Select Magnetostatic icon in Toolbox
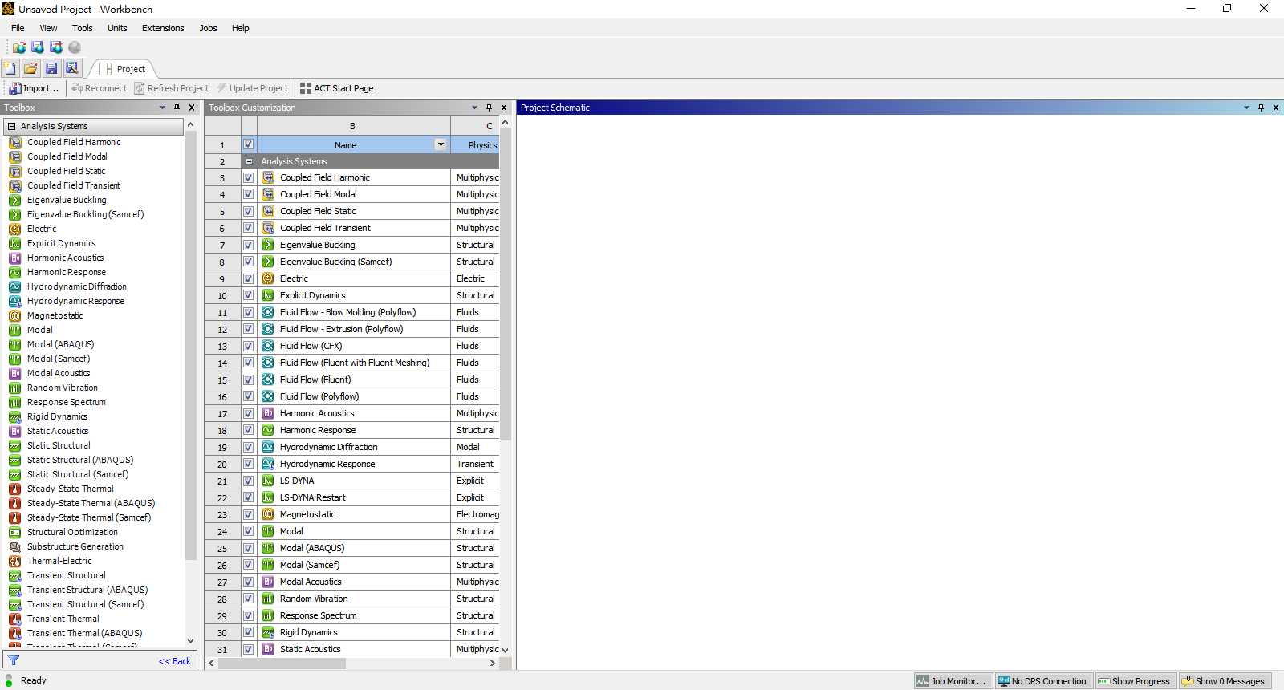The width and height of the screenshot is (1284, 690). (x=14, y=315)
